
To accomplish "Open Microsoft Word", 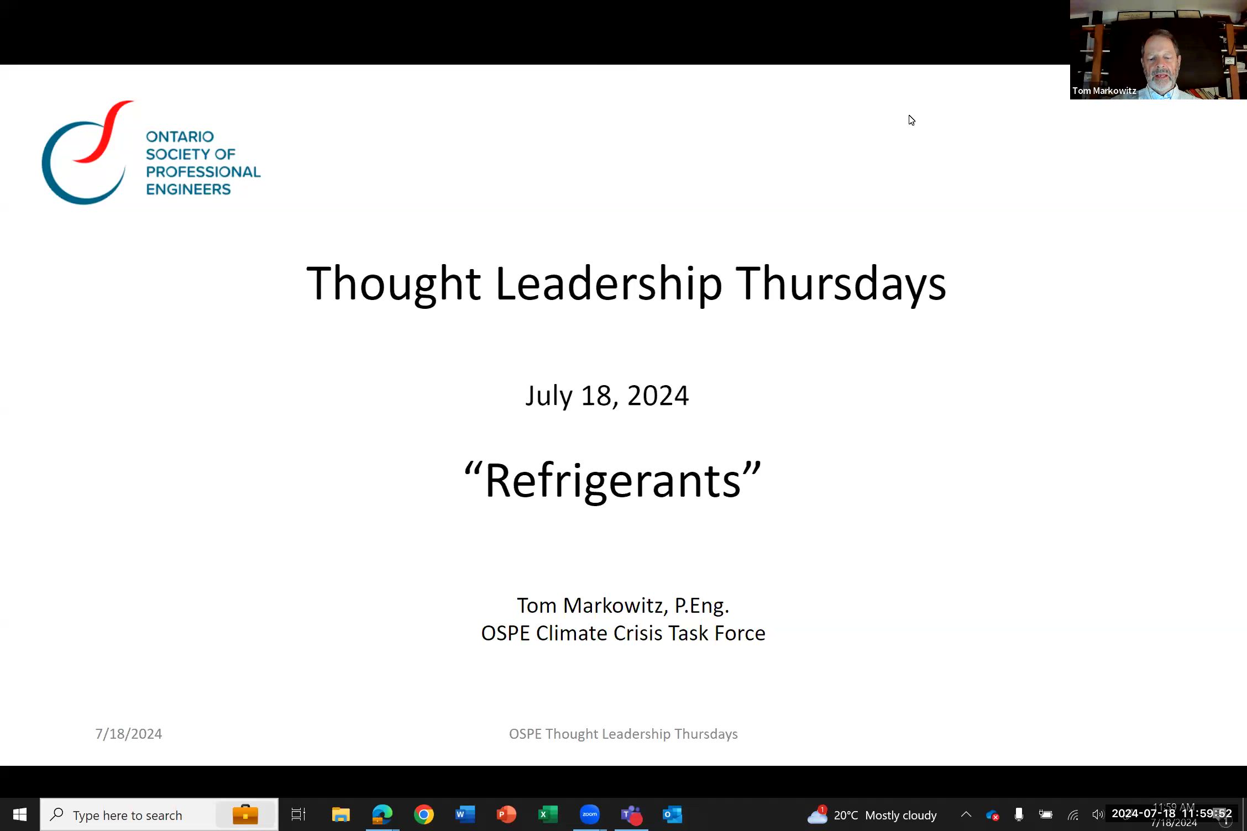I will [x=465, y=814].
